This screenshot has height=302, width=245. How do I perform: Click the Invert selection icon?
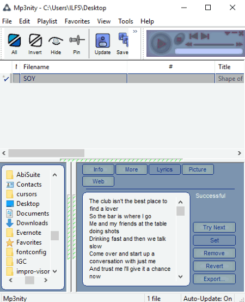[x=35, y=40]
